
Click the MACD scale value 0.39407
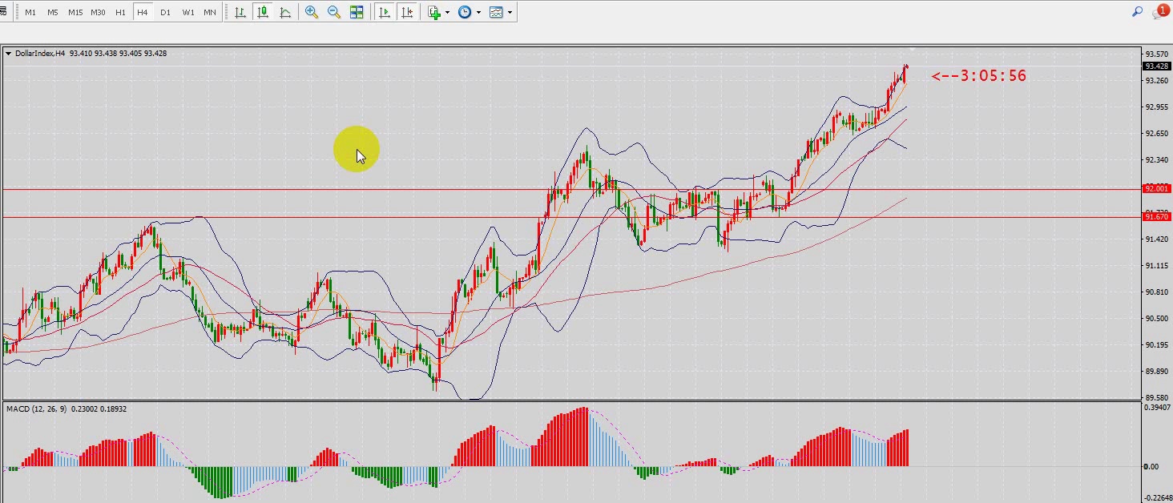(x=1157, y=408)
